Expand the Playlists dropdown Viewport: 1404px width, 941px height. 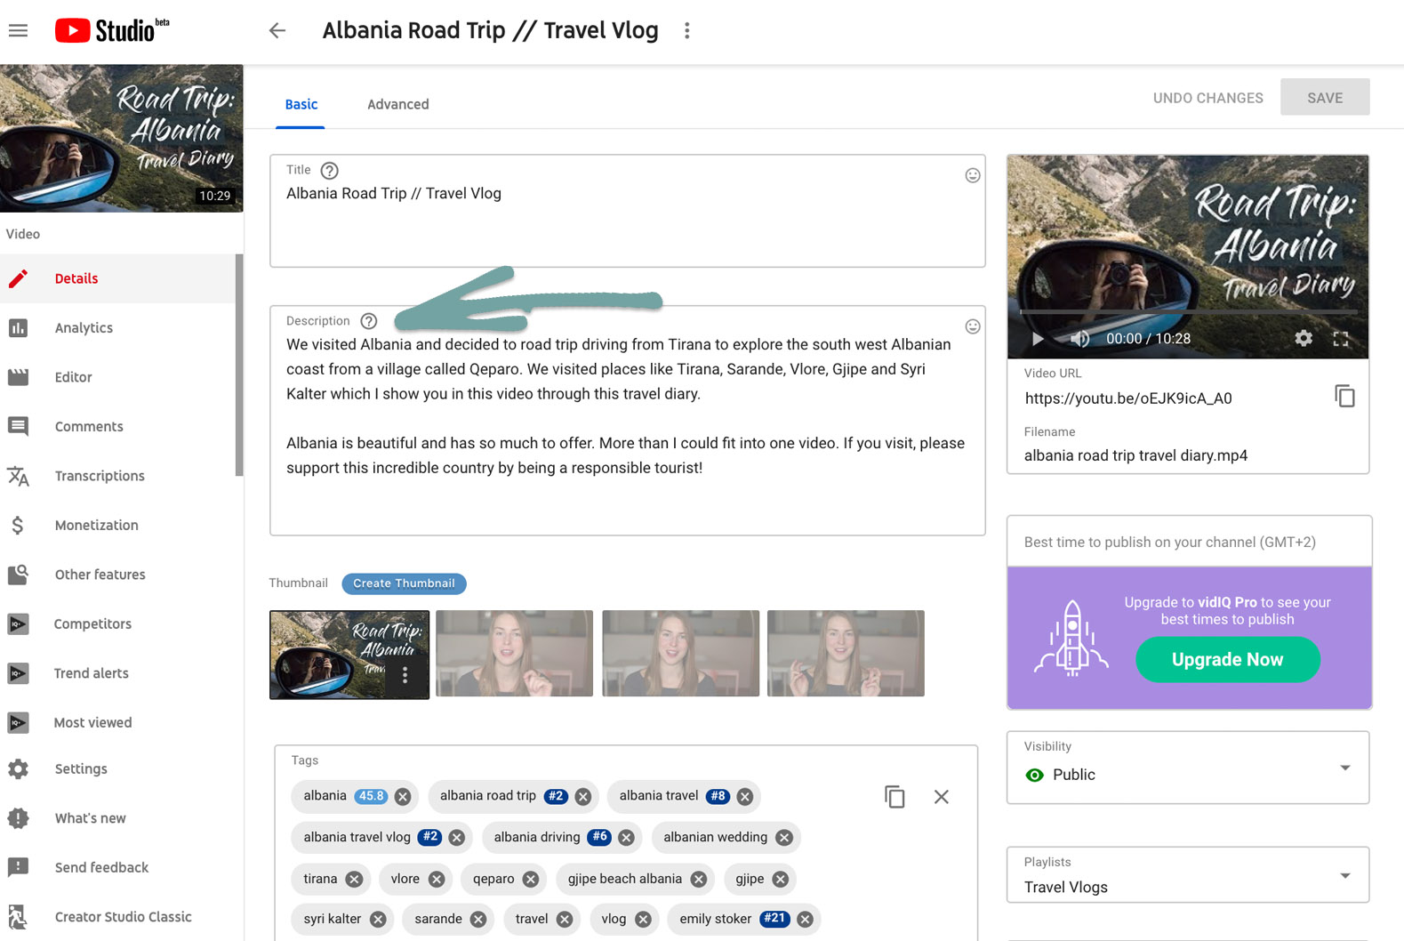(x=1188, y=875)
